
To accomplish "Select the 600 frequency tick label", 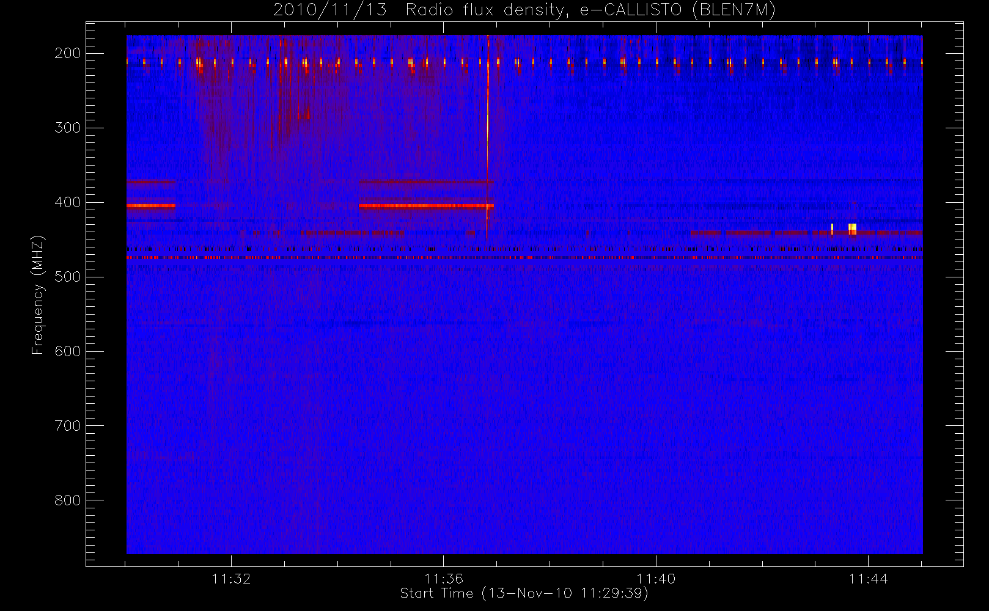I will (x=68, y=351).
